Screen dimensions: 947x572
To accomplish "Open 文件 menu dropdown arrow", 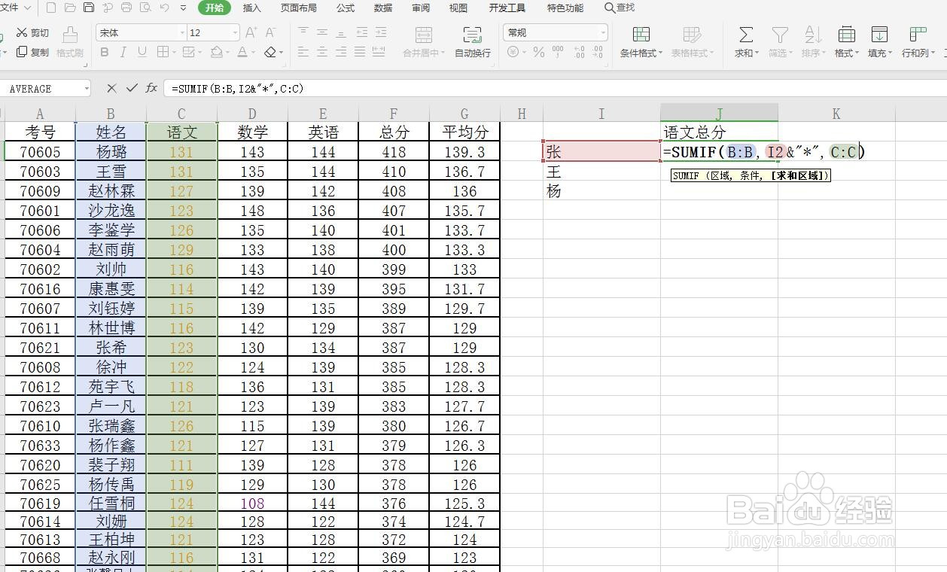I will 27,8.
